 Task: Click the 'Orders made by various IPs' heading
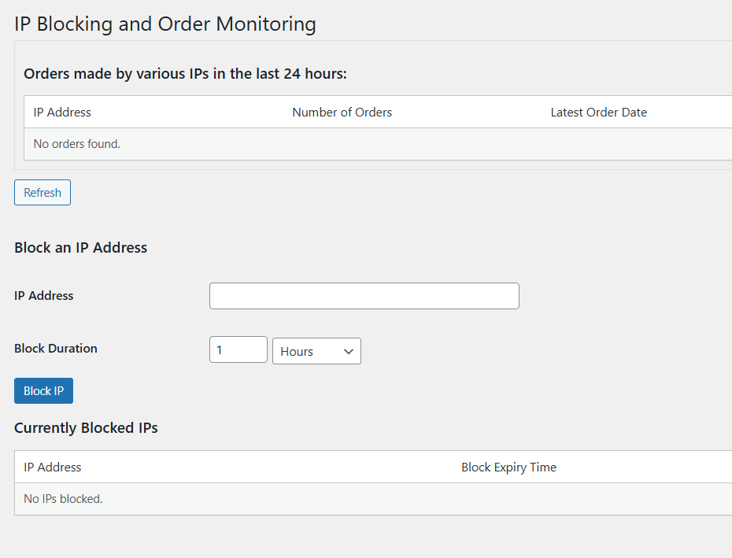click(x=185, y=74)
